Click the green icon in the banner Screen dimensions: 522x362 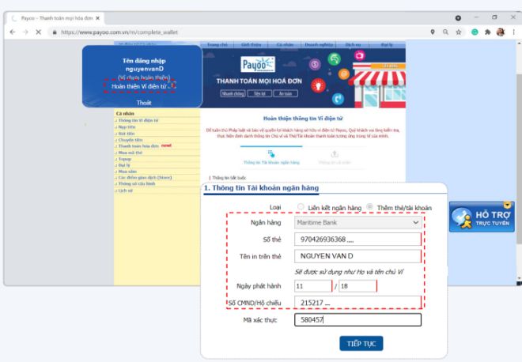[x=335, y=59]
